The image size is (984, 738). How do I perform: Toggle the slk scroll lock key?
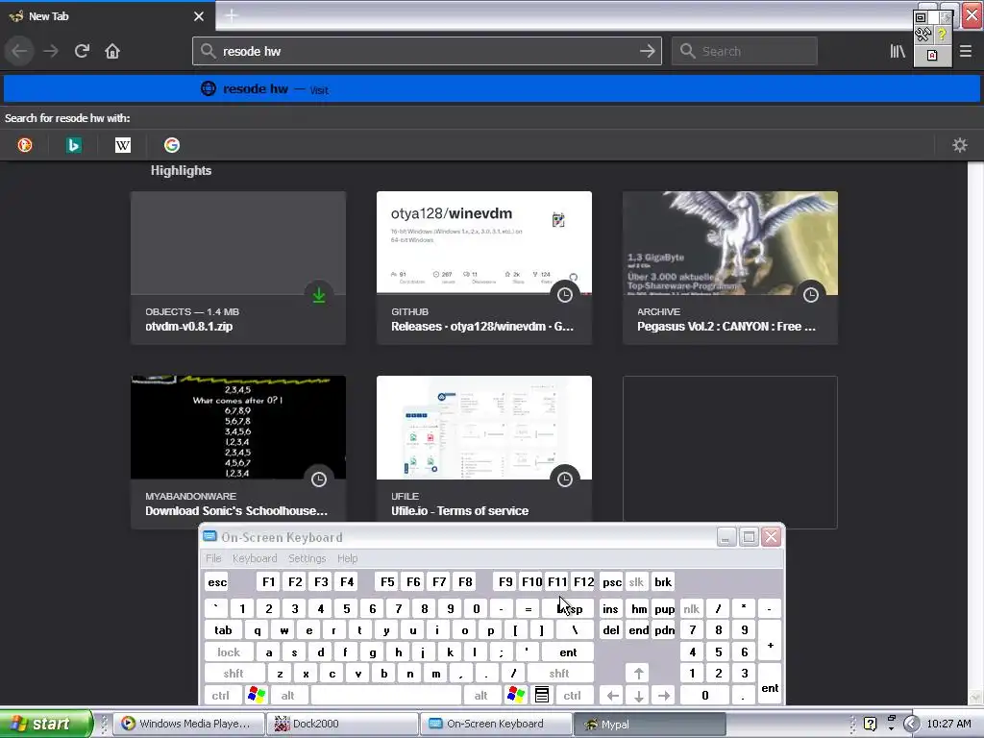(636, 582)
